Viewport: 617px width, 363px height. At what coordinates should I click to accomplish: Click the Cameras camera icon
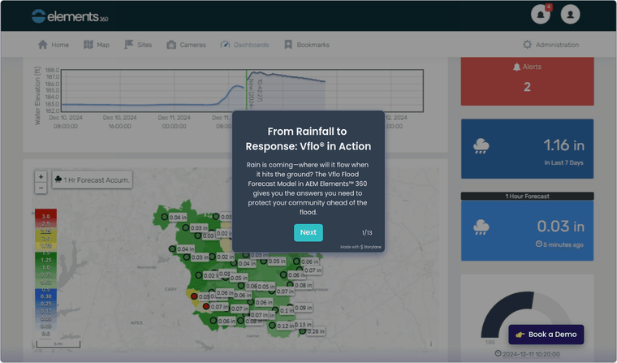point(171,45)
